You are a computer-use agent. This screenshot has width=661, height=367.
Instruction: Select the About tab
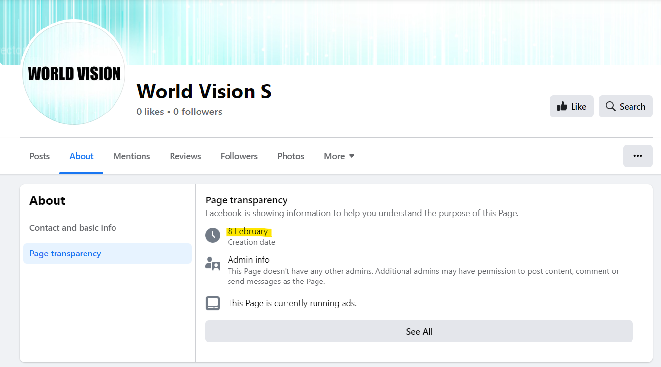pyautogui.click(x=82, y=156)
